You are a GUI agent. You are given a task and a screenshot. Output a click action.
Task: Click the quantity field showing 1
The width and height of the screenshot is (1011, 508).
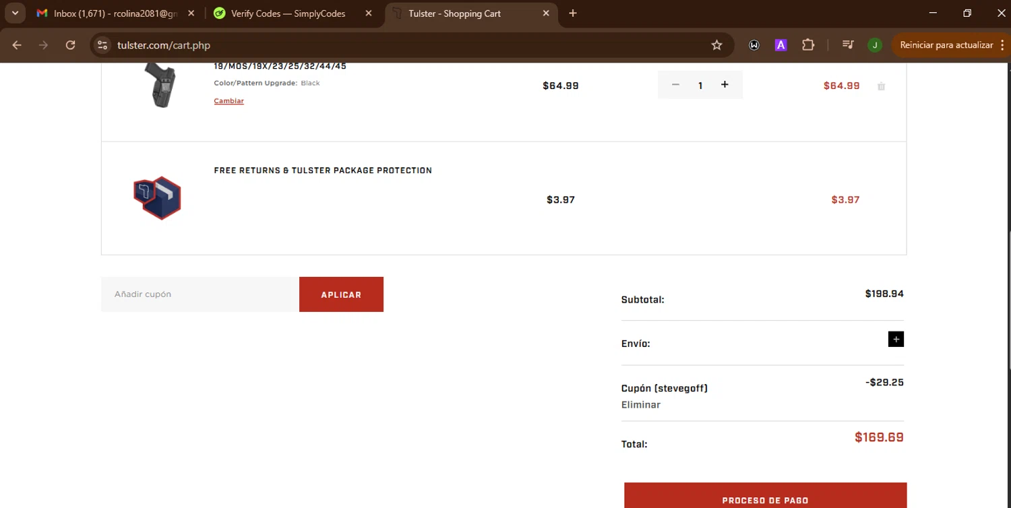tap(700, 86)
